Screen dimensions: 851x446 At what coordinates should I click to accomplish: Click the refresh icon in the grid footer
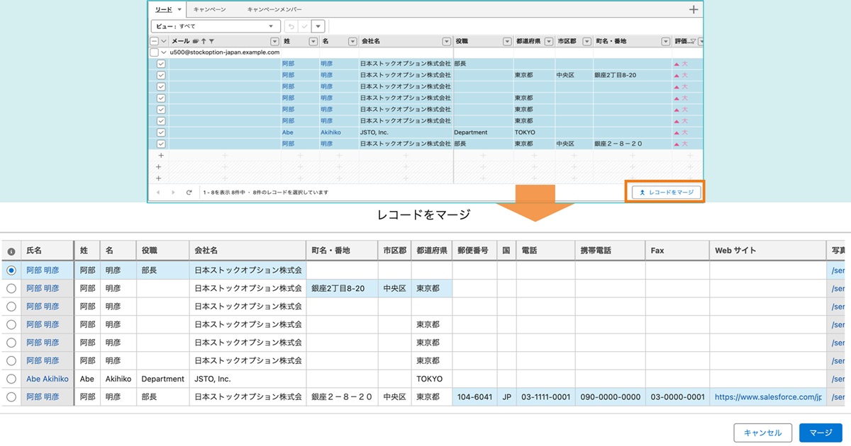189,193
